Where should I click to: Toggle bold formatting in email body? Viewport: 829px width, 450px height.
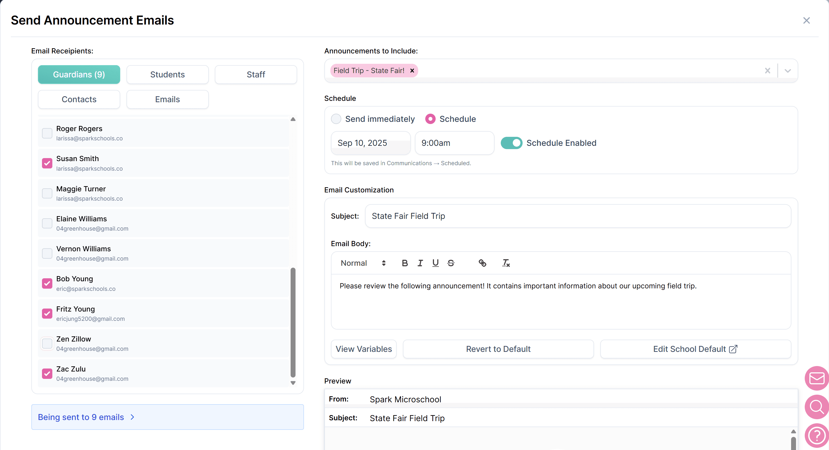click(405, 263)
